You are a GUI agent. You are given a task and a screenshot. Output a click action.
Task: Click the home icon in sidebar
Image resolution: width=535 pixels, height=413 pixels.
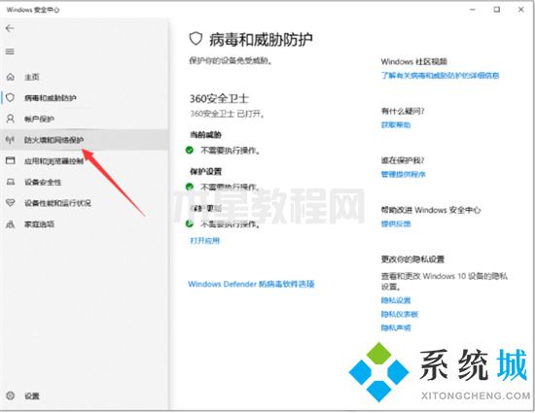point(11,77)
